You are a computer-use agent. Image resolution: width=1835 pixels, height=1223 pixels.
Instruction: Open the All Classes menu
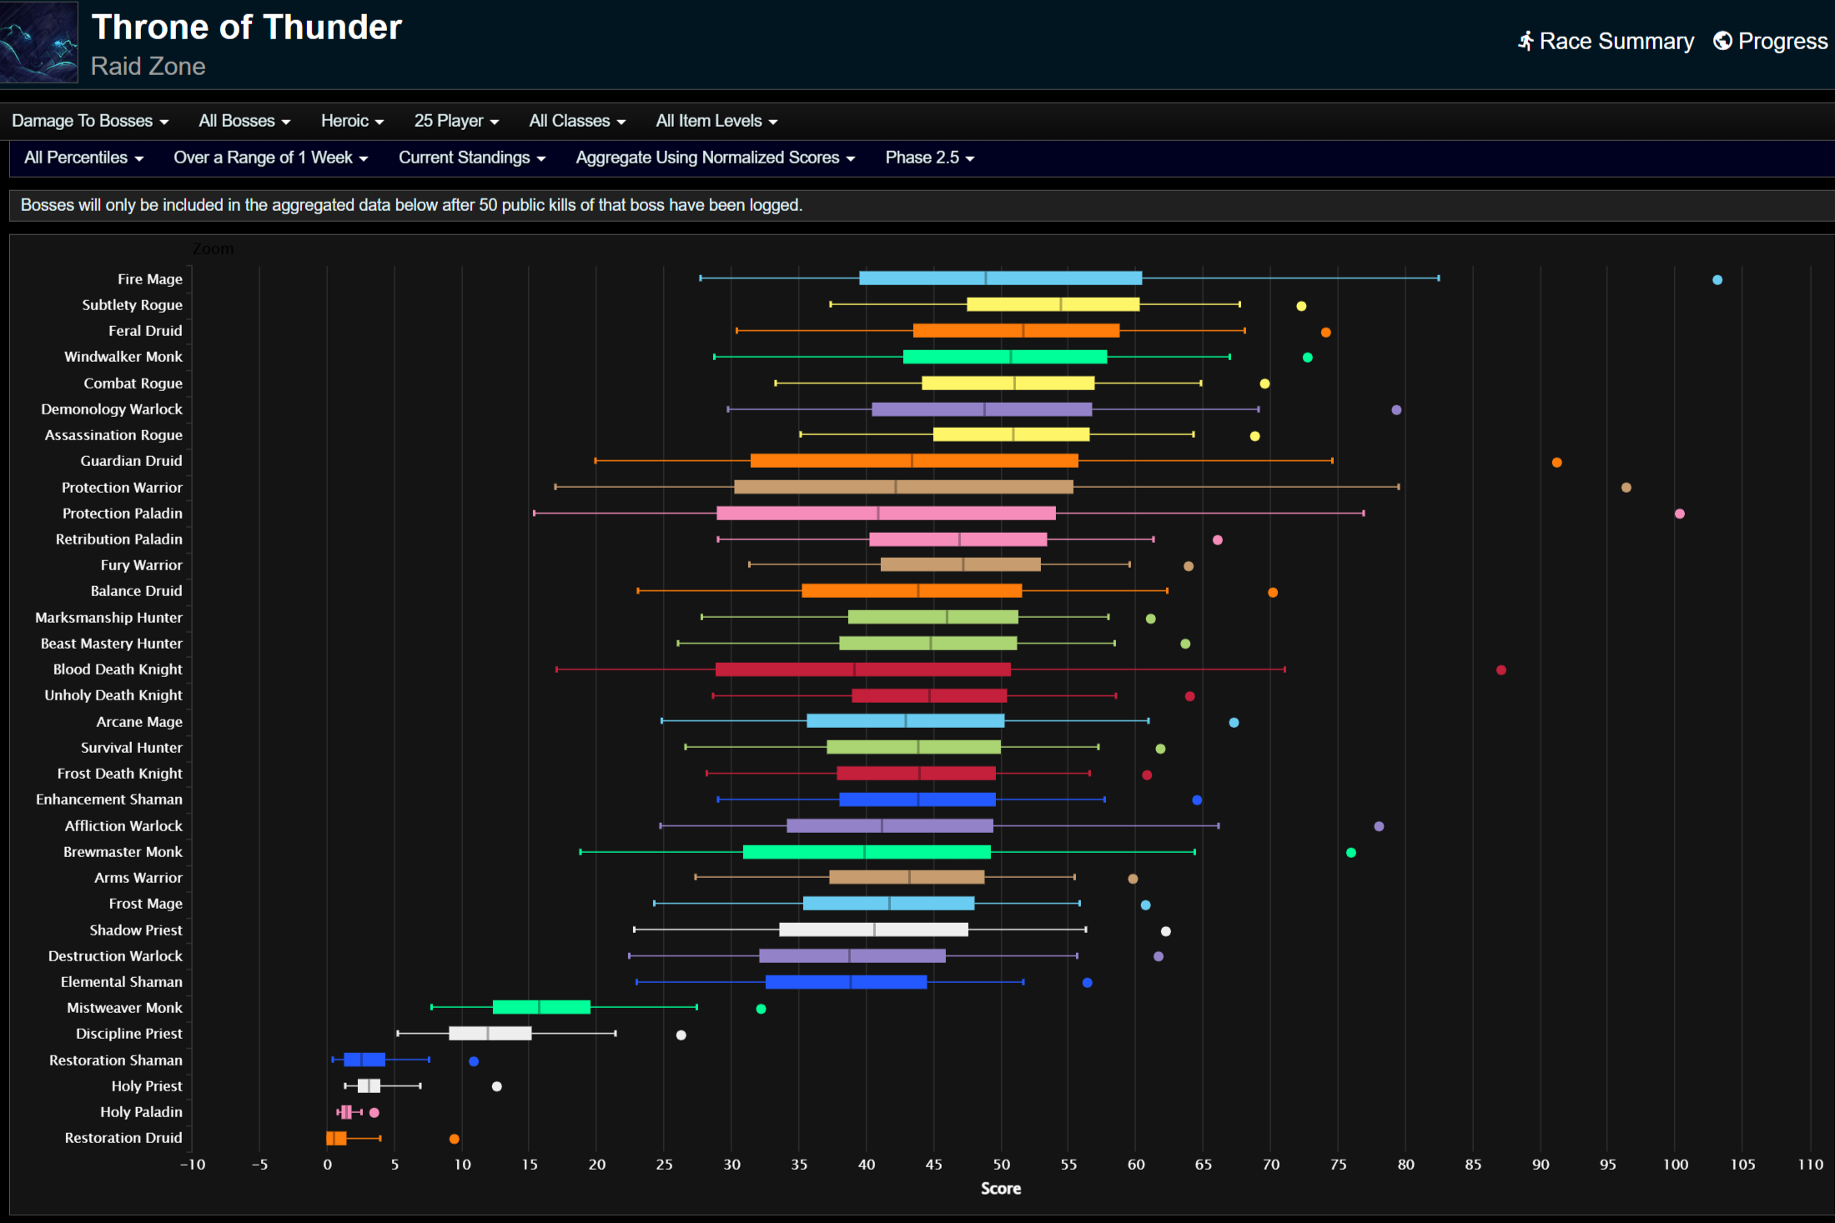(577, 121)
